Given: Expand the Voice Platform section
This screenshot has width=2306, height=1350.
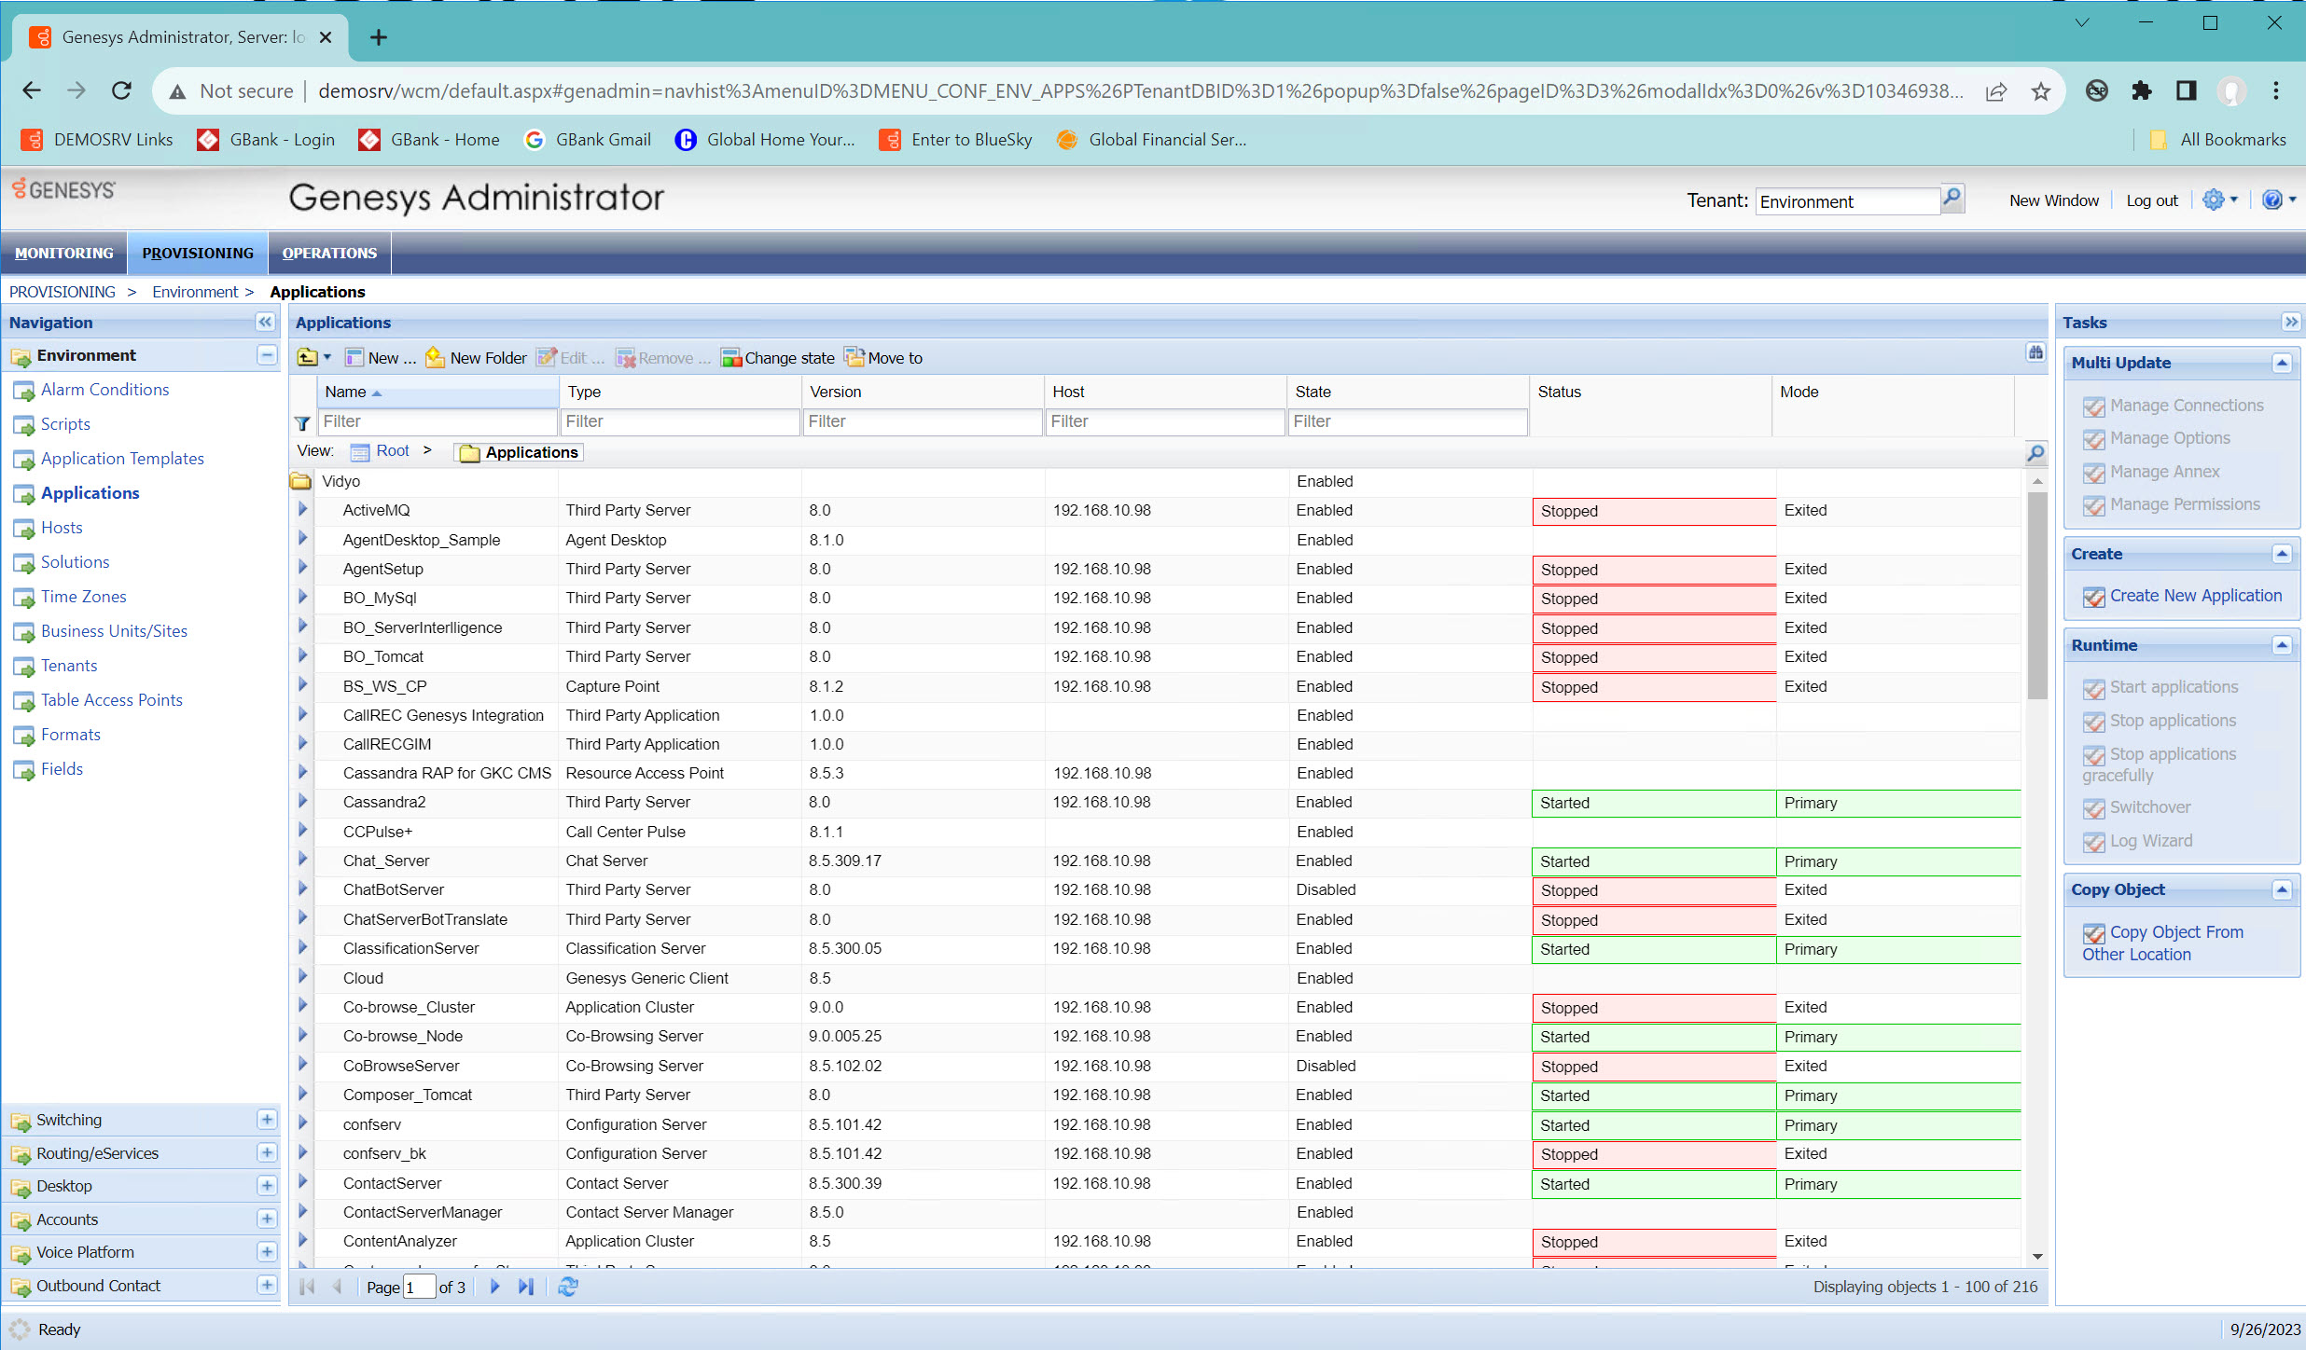Looking at the screenshot, I should click(267, 1252).
